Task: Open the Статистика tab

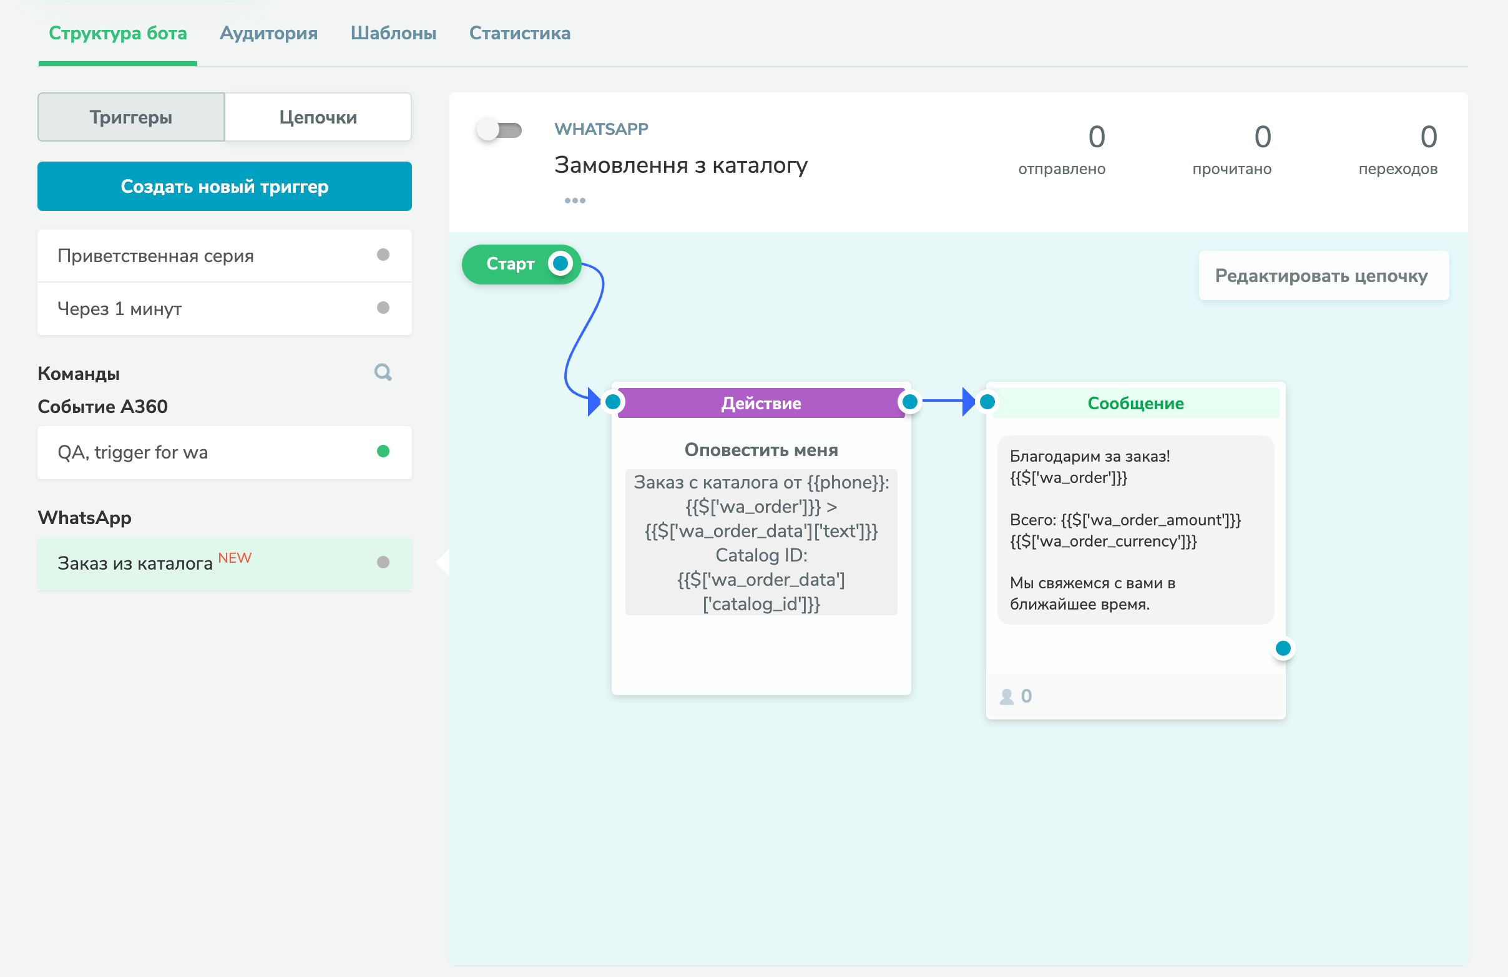Action: [x=519, y=33]
